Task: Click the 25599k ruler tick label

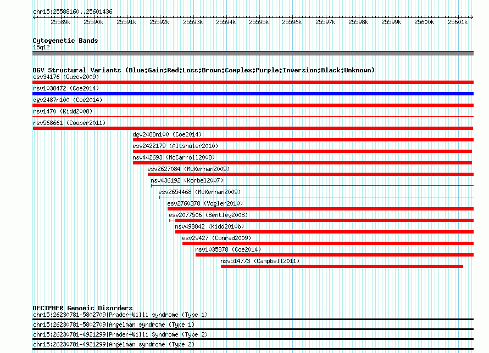Action: [391, 22]
